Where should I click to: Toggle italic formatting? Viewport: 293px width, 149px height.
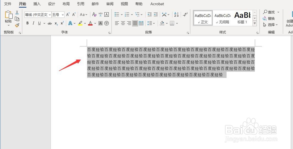point(33,23)
